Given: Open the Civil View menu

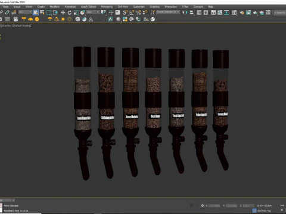Looking at the screenshot, I should pyautogui.click(x=123, y=7).
